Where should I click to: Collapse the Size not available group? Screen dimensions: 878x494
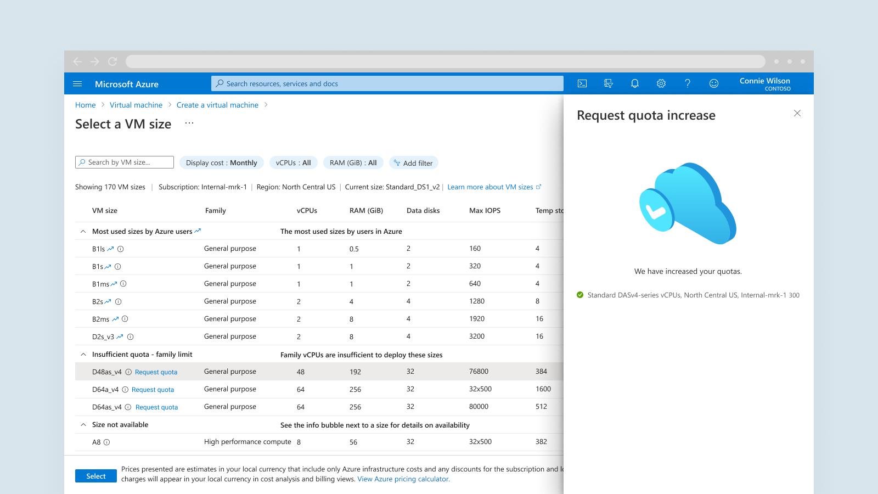pos(83,425)
